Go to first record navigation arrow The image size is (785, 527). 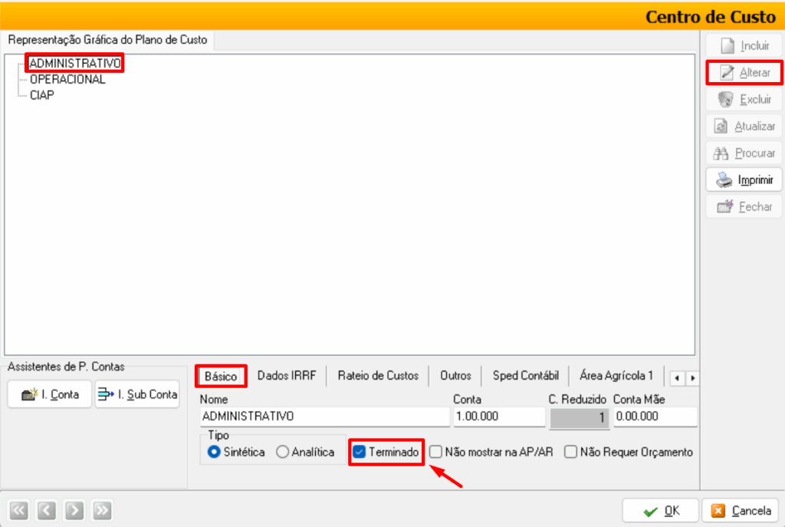coord(19,509)
